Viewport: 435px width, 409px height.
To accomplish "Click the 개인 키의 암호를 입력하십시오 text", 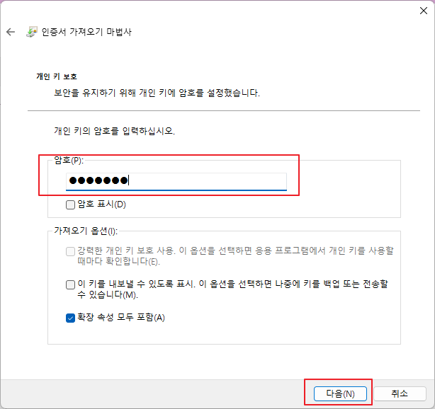I will tap(114, 130).
